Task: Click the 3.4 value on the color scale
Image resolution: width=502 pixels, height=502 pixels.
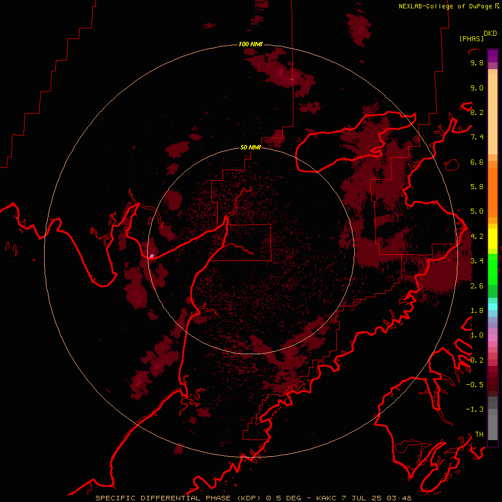Action: tap(477, 261)
